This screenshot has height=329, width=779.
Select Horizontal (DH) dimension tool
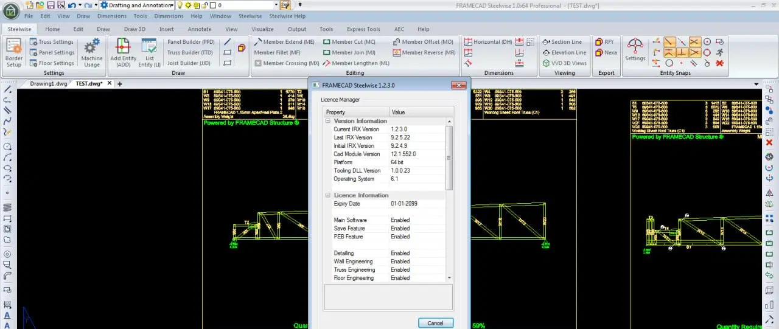(488, 42)
